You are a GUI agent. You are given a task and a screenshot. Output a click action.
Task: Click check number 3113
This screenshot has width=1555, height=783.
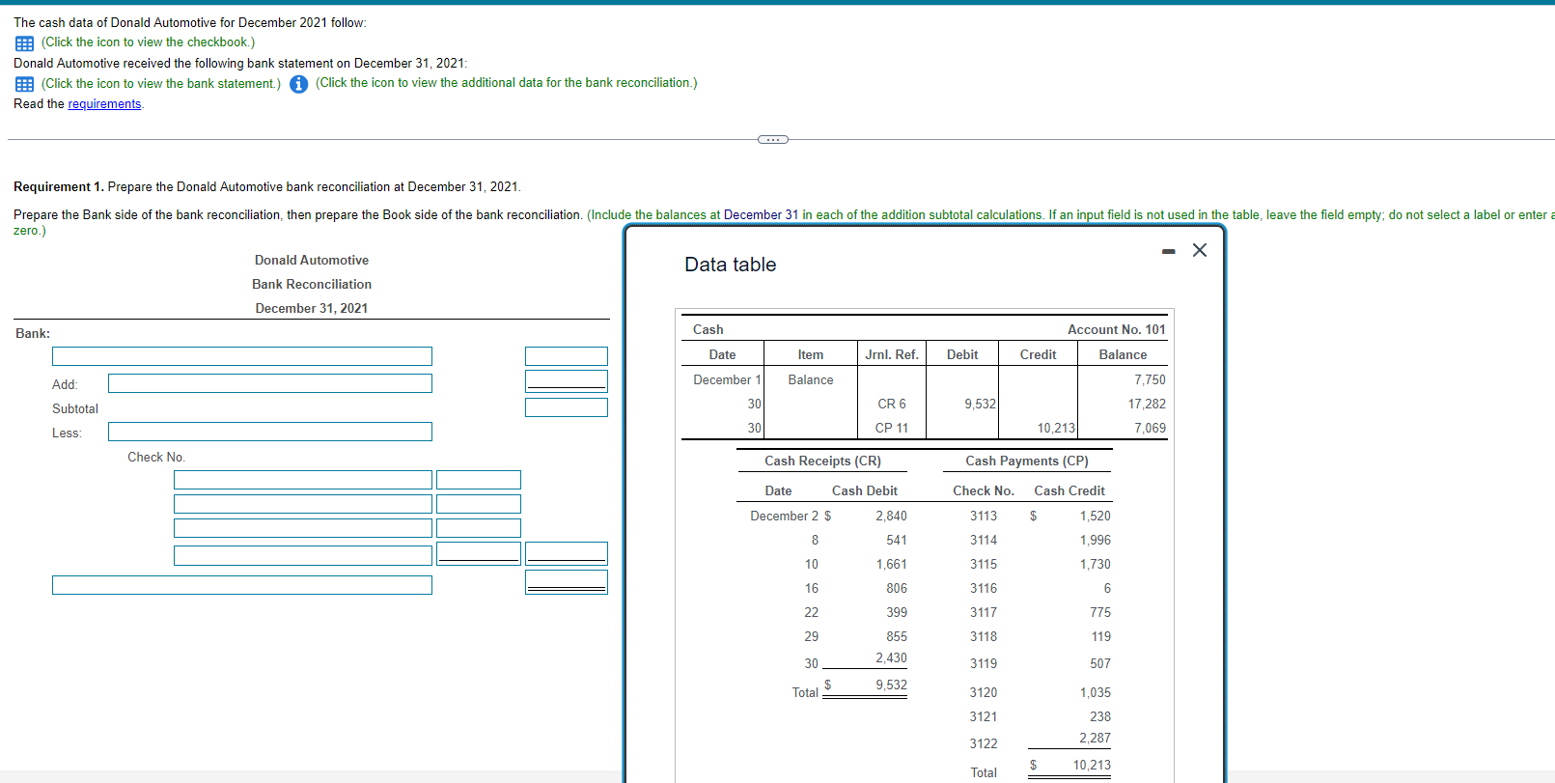pos(984,517)
